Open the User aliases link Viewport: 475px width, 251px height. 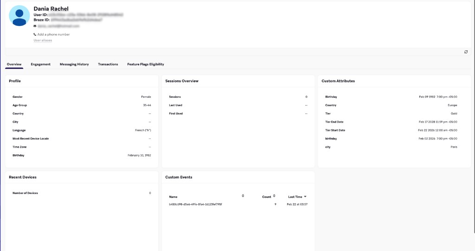pyautogui.click(x=43, y=40)
